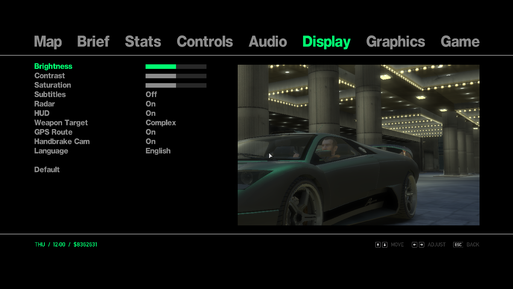Toggle the GPS Route On value
The width and height of the screenshot is (513, 289).
150,132
